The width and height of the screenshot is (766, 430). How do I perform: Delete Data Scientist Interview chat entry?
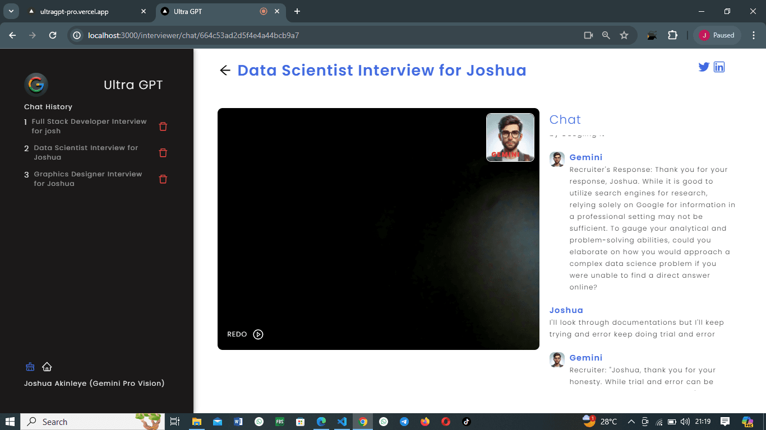pos(163,153)
